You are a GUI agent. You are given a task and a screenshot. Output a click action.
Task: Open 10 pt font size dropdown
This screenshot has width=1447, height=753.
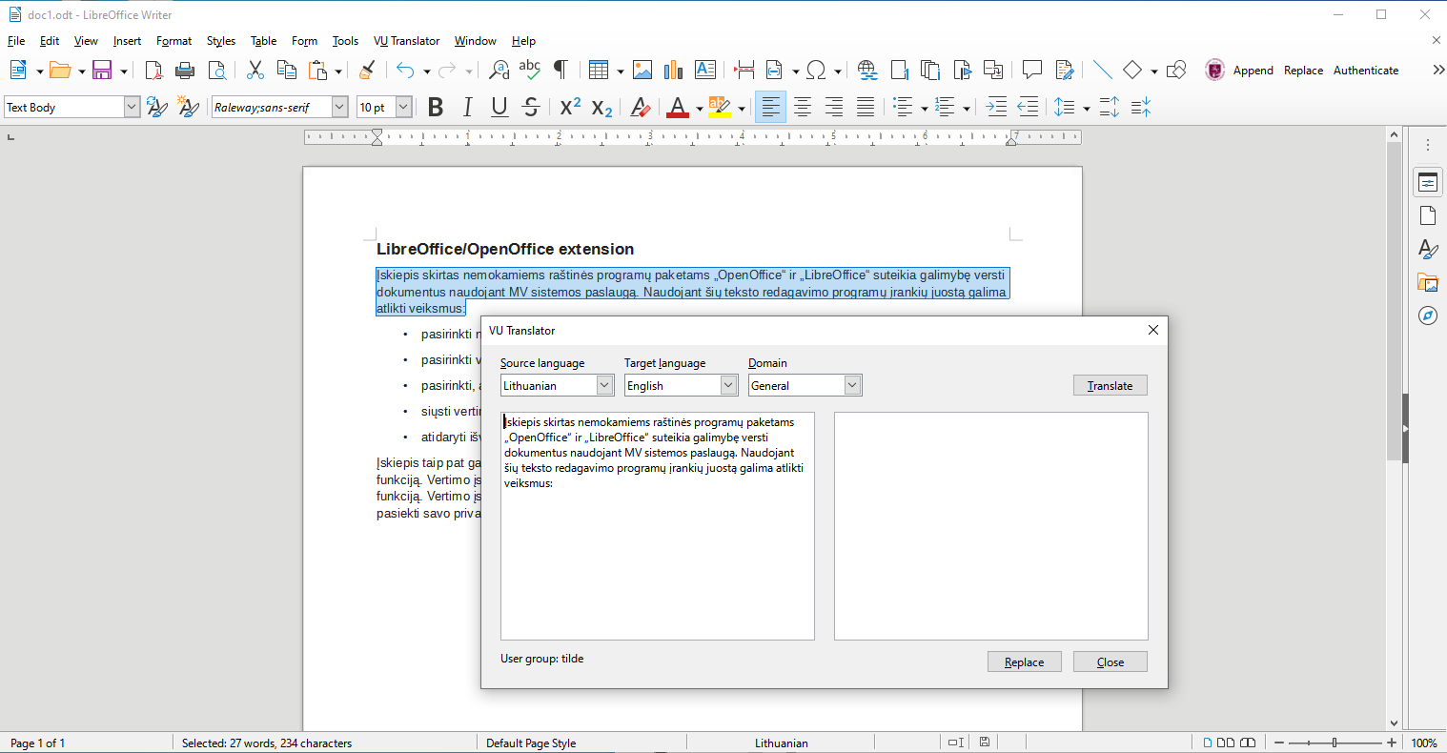coord(403,107)
